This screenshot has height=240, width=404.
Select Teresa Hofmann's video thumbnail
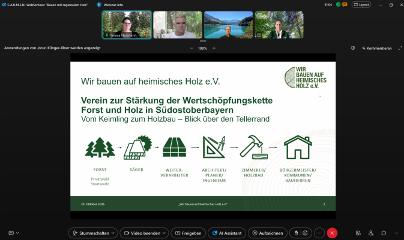127,25
